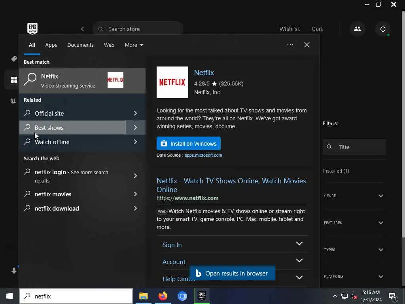
Task: Open the account avatar labeled C
Action: [382, 29]
